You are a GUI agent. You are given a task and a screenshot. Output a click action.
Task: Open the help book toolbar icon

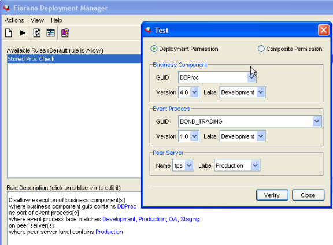click(x=65, y=33)
